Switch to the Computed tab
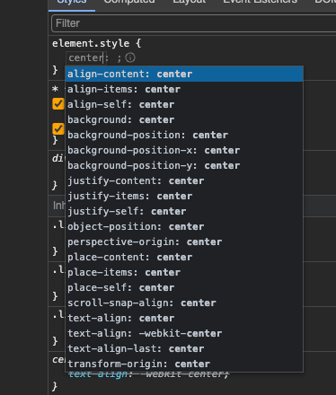The height and width of the screenshot is (395, 336). click(129, 3)
